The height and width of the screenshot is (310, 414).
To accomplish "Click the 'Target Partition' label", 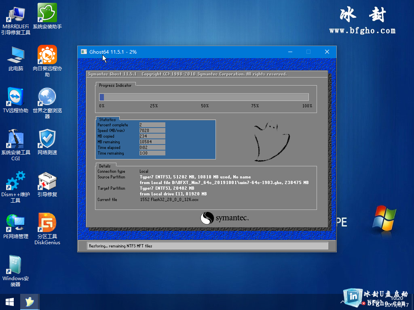I will (112, 188).
